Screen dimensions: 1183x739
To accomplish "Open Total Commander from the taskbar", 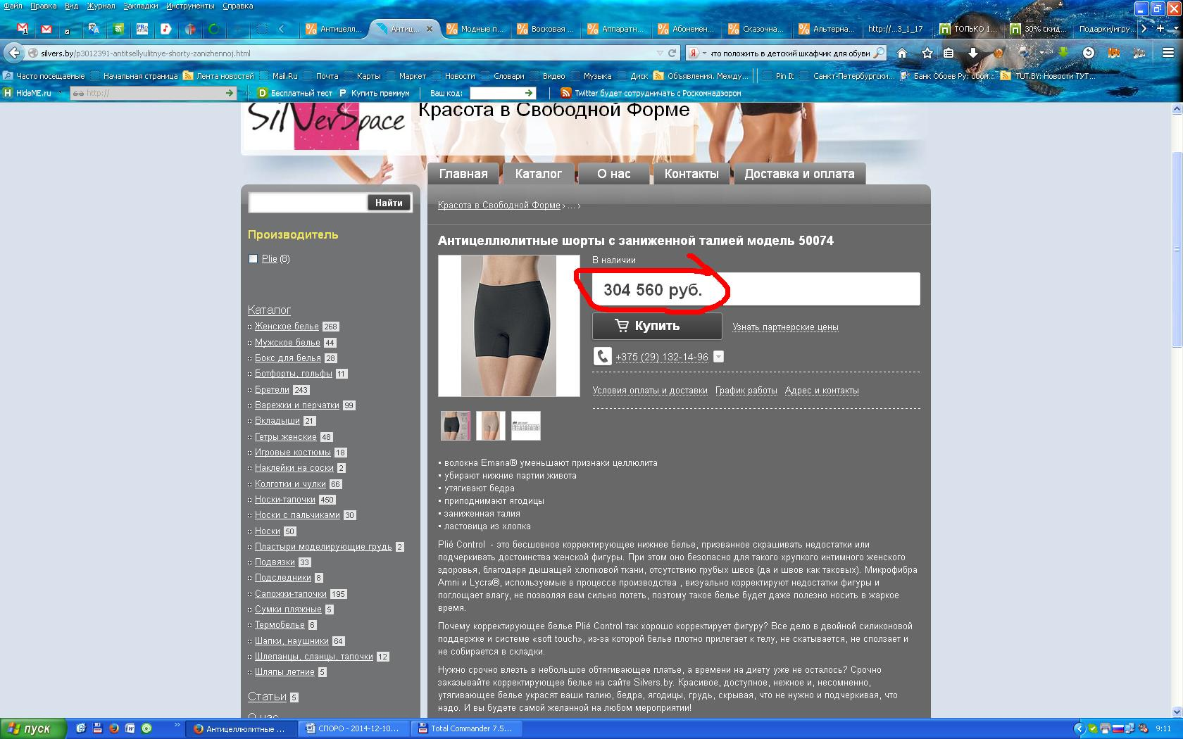I will (x=465, y=728).
